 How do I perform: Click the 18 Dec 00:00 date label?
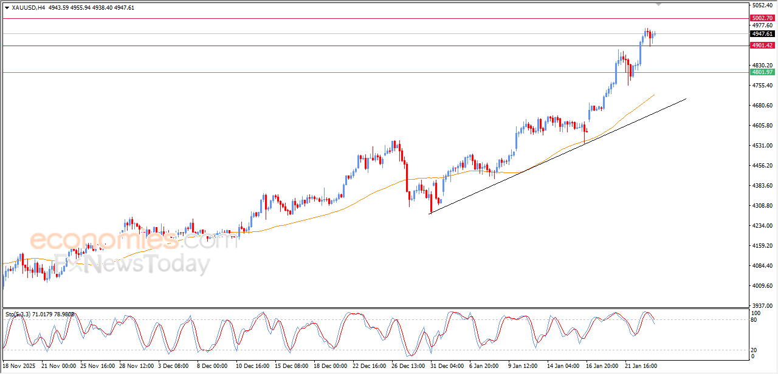[x=331, y=366]
